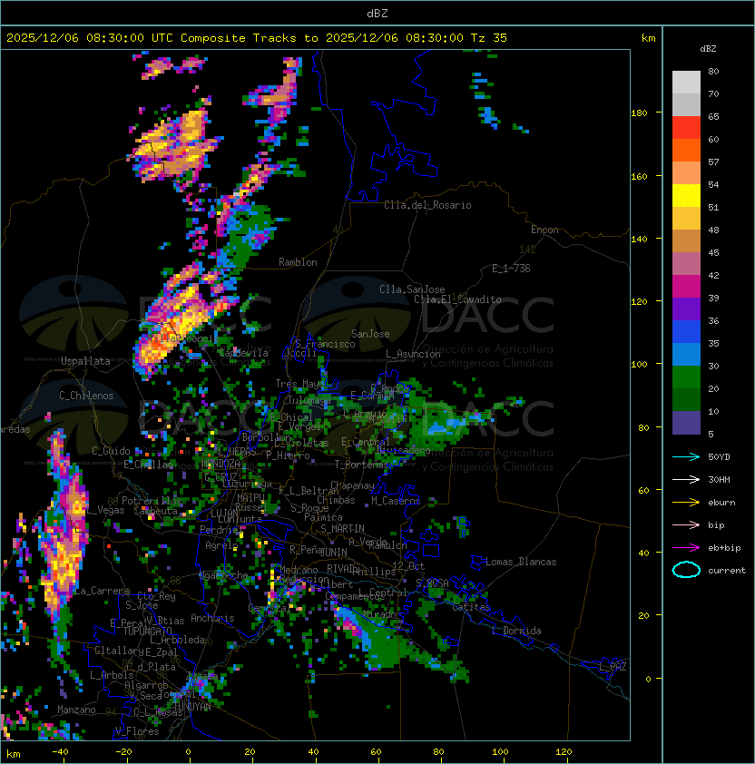Click the V_Flores label
This screenshot has width=755, height=764.
pyautogui.click(x=137, y=731)
